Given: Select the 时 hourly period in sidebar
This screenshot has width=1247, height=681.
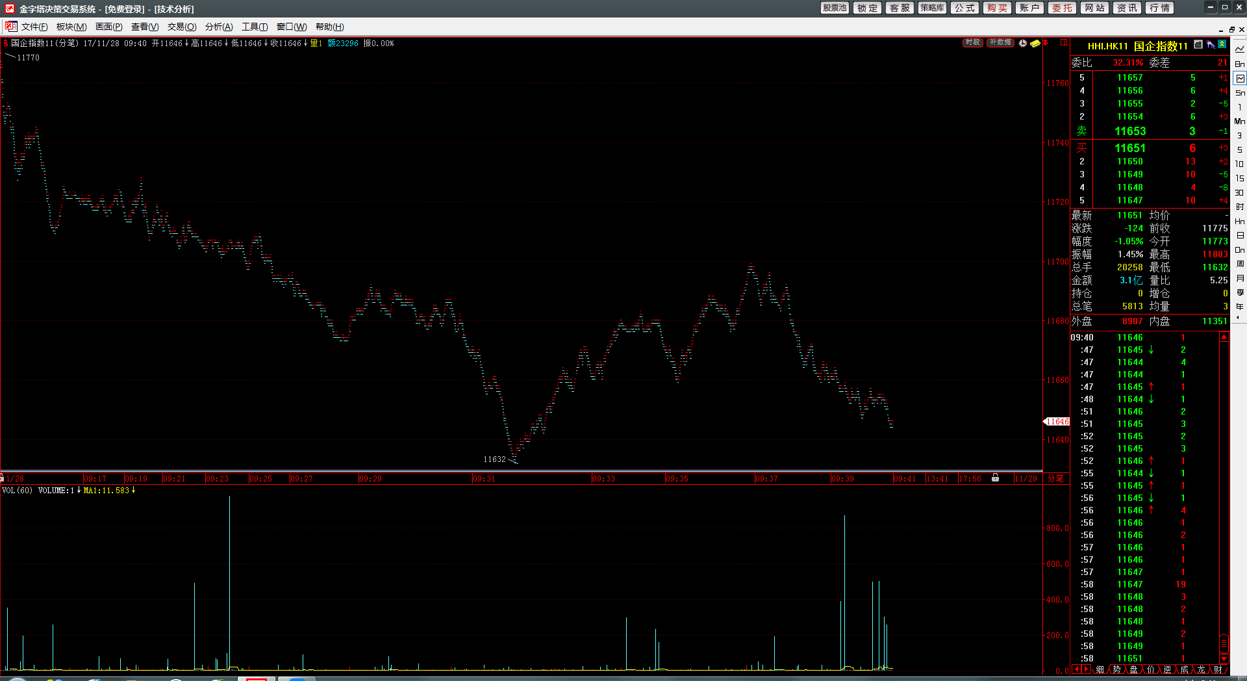Looking at the screenshot, I should point(1240,207).
